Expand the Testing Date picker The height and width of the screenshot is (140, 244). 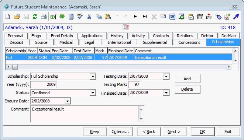point(166,77)
